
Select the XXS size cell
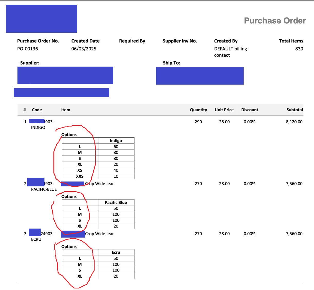tap(80, 176)
